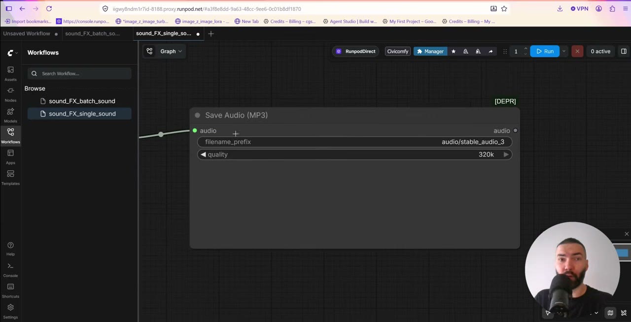
Task: Open the 0 active queue indicator
Action: pyautogui.click(x=600, y=51)
